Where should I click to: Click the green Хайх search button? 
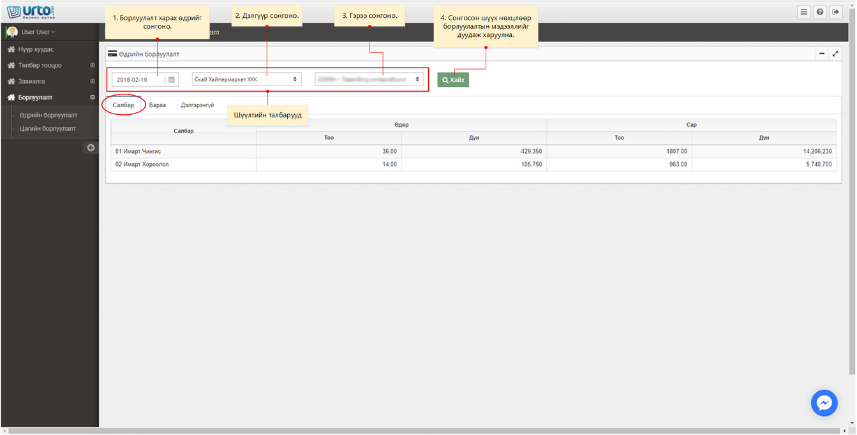click(x=453, y=80)
